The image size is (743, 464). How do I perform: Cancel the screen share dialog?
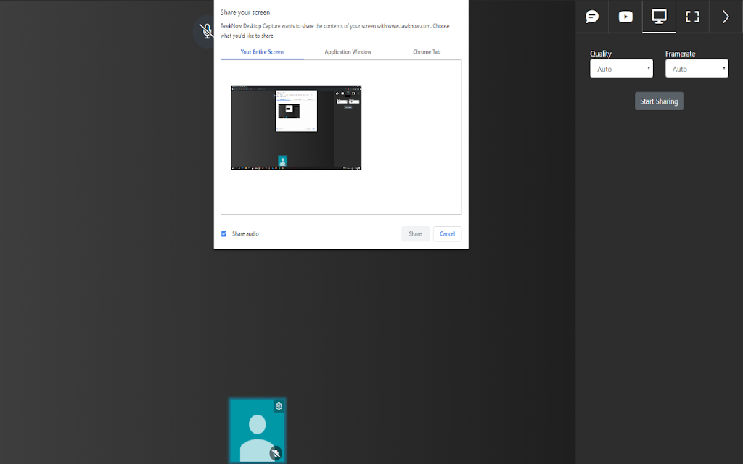[447, 234]
